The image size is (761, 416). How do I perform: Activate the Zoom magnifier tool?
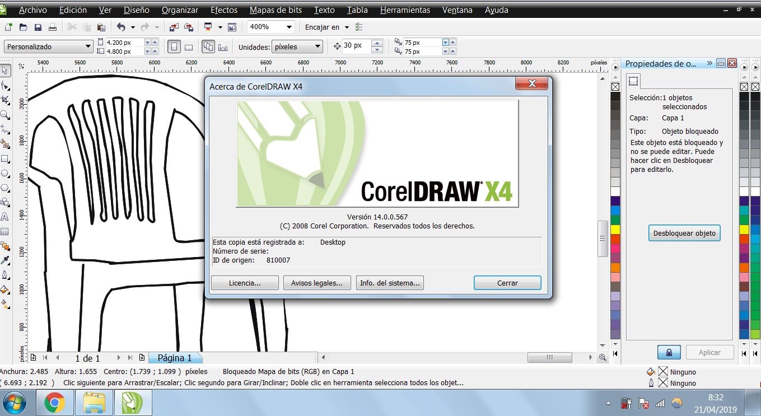point(5,114)
